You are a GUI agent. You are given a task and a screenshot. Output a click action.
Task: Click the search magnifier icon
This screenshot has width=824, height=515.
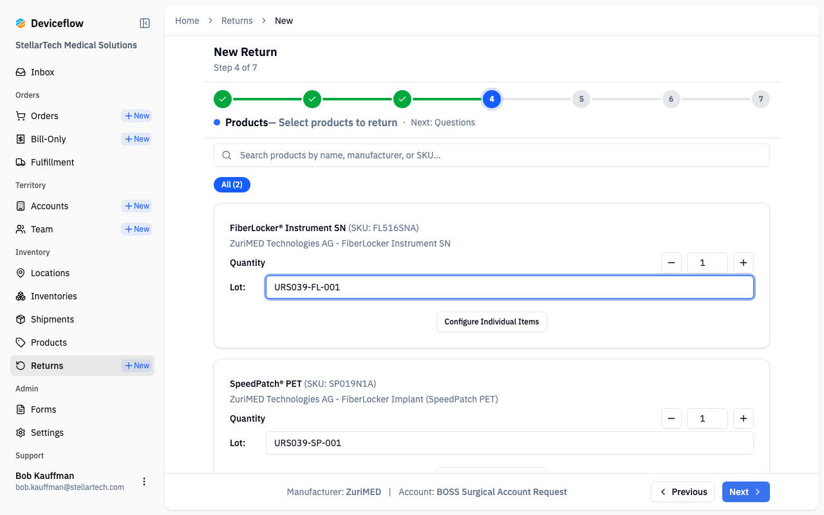pos(227,155)
